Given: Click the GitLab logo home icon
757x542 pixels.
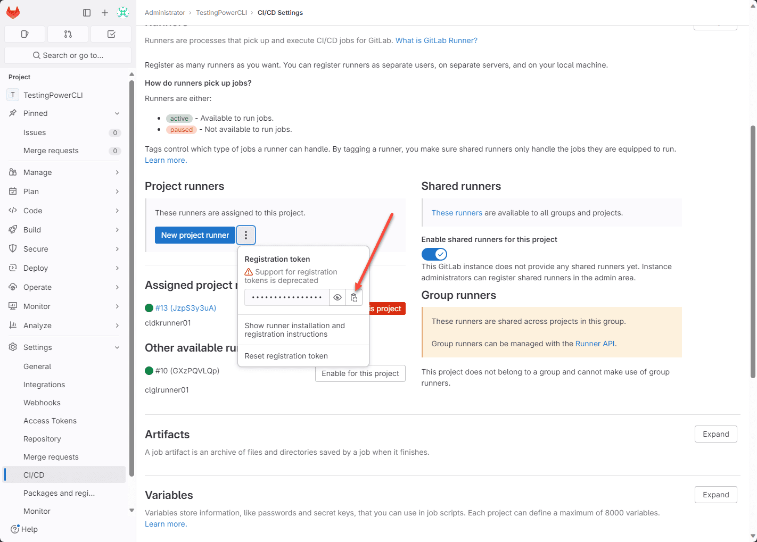Looking at the screenshot, I should click(13, 13).
